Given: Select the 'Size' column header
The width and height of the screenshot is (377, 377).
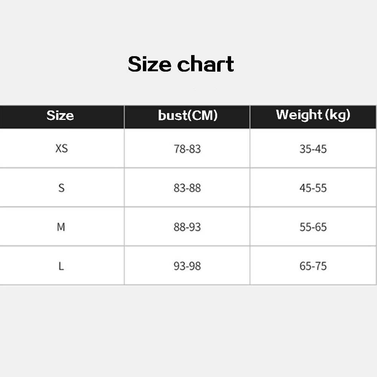Looking at the screenshot, I should click(60, 115).
